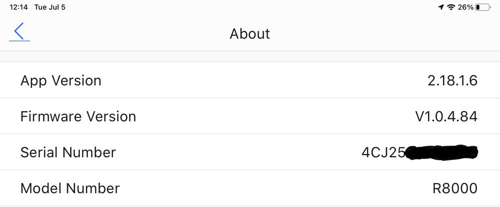Click the Tue Jul 5 date
The image size is (500, 207).
coord(50,7)
